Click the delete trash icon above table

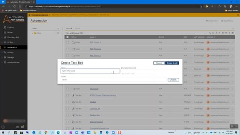coord(223,33)
